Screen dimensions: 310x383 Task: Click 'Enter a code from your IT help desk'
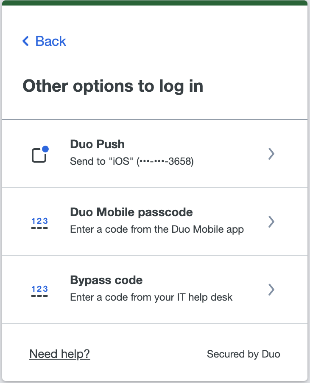coord(151,297)
